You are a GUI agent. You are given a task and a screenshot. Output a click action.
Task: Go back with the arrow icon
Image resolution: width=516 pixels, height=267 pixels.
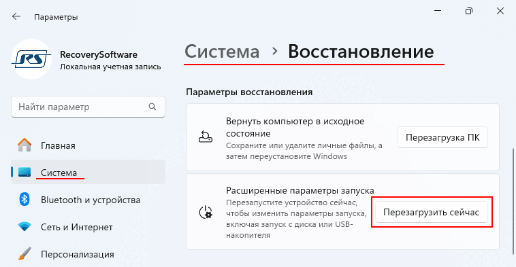coord(16,17)
